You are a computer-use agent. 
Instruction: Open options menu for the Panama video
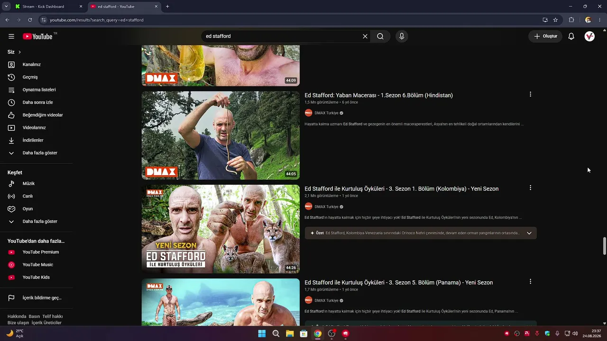click(530, 281)
